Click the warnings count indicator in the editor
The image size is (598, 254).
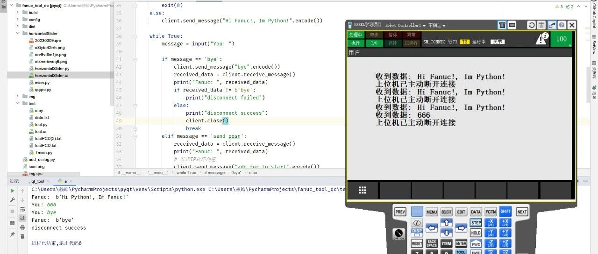[559, 7]
